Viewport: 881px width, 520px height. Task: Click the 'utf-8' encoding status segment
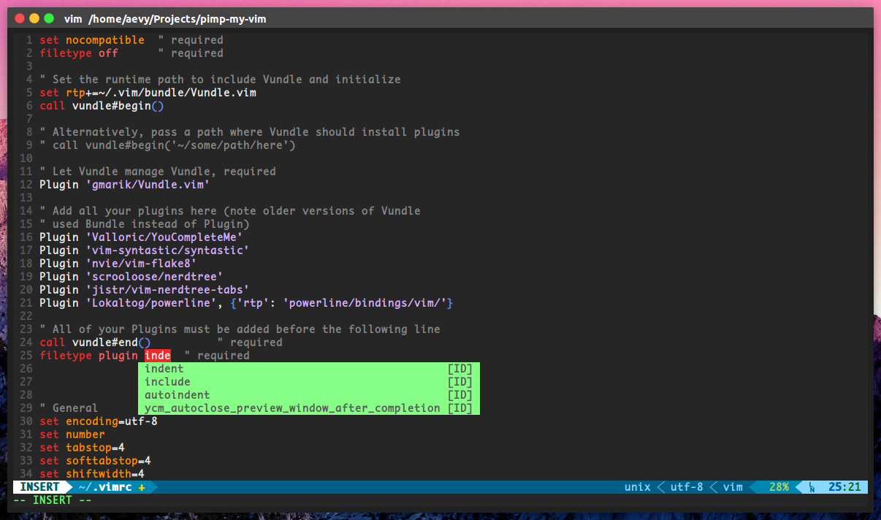pyautogui.click(x=687, y=486)
